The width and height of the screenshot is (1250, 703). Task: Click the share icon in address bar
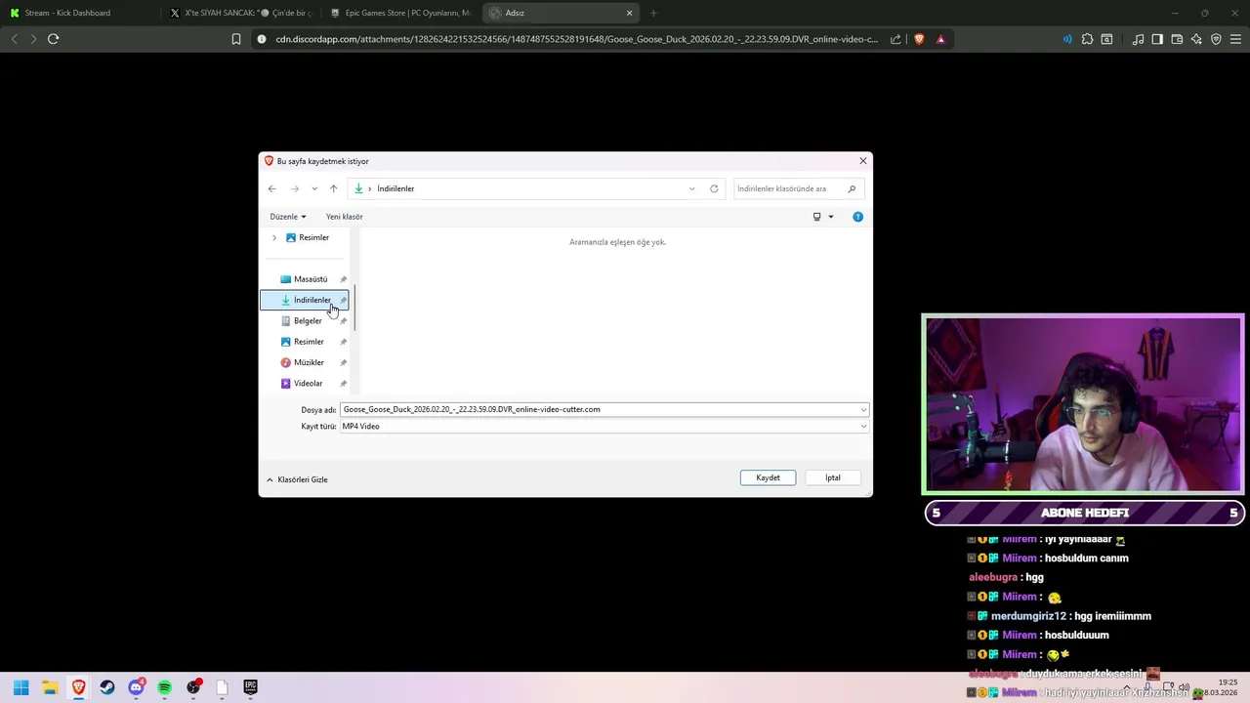click(896, 39)
